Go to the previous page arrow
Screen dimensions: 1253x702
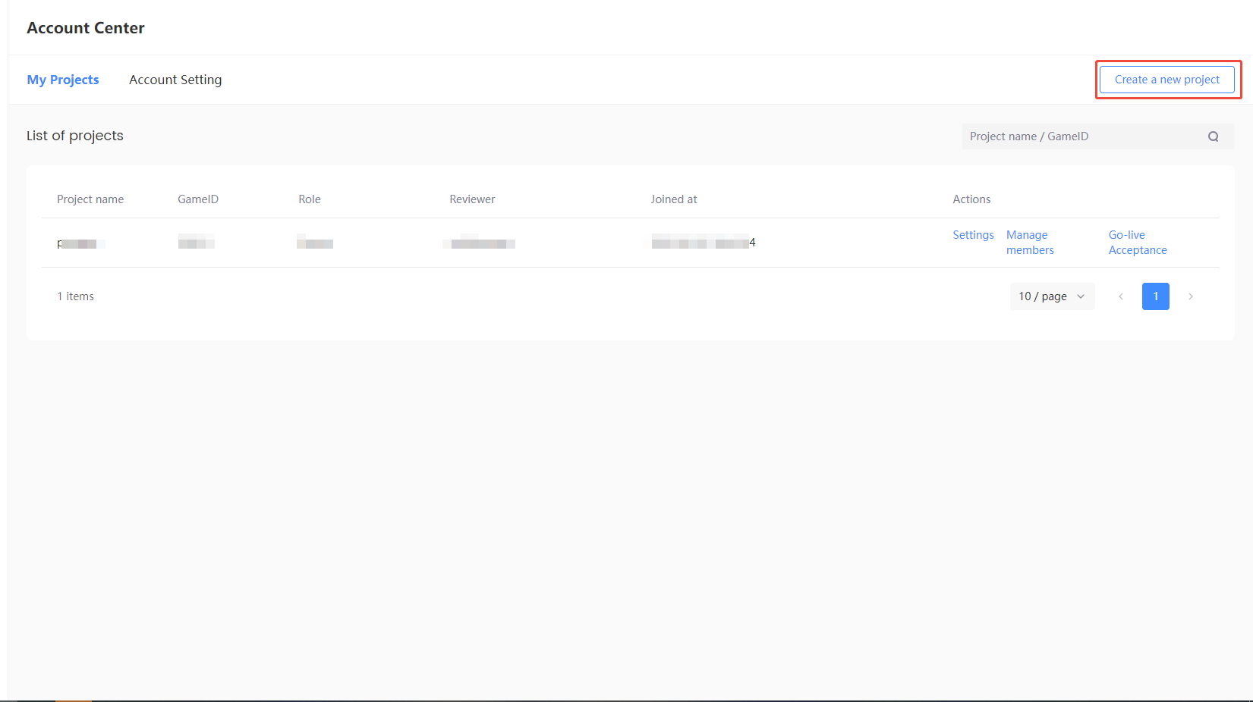point(1120,296)
